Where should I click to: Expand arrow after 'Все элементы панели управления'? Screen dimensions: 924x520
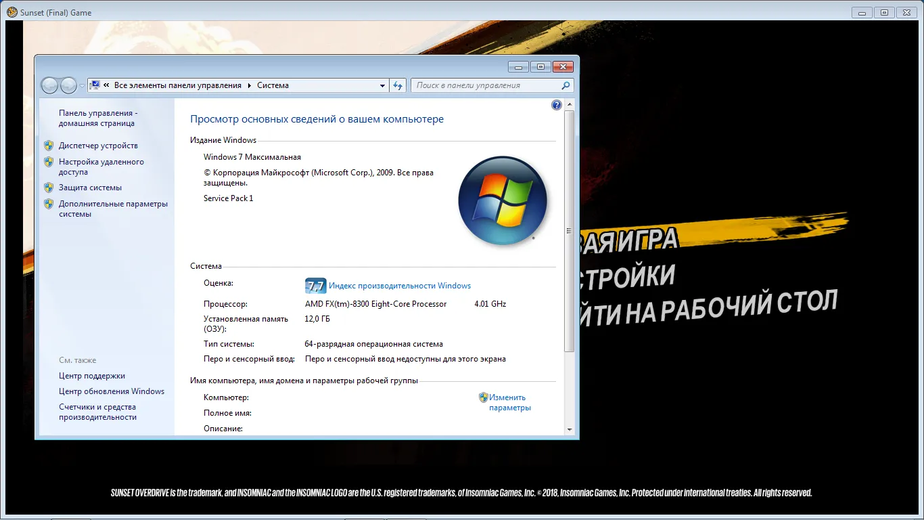pos(250,85)
